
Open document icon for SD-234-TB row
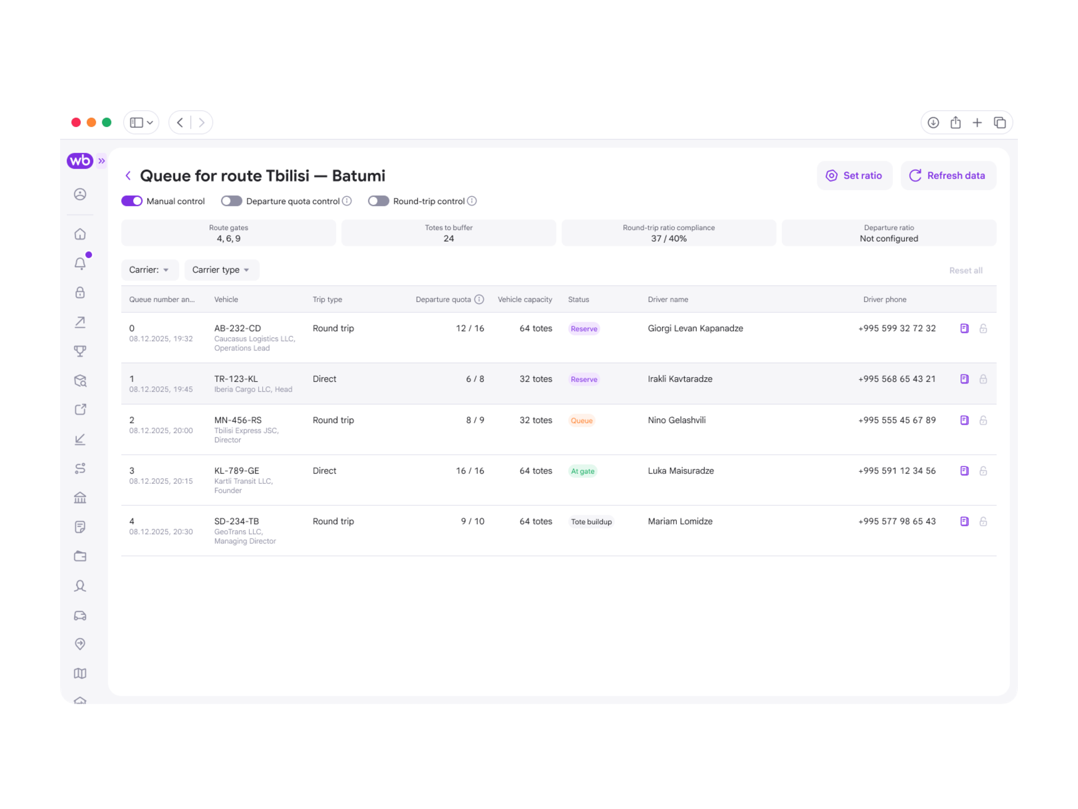click(964, 521)
